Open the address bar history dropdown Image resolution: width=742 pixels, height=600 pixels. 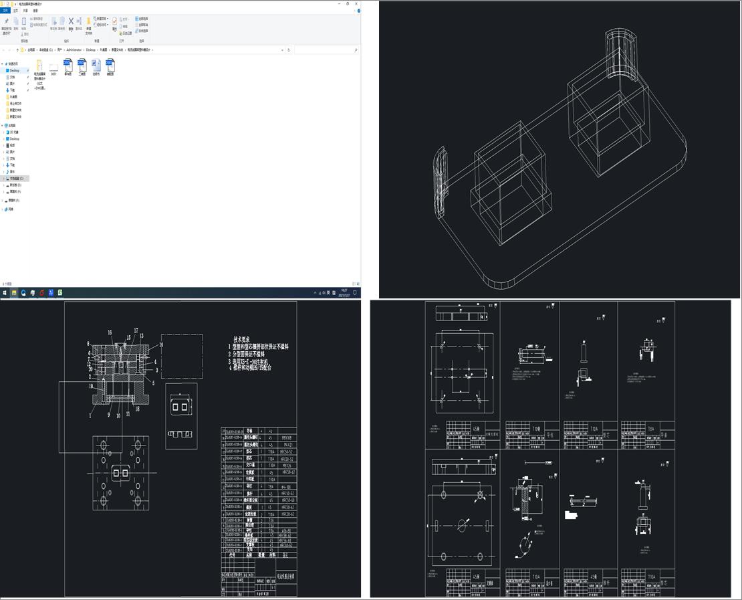click(283, 50)
